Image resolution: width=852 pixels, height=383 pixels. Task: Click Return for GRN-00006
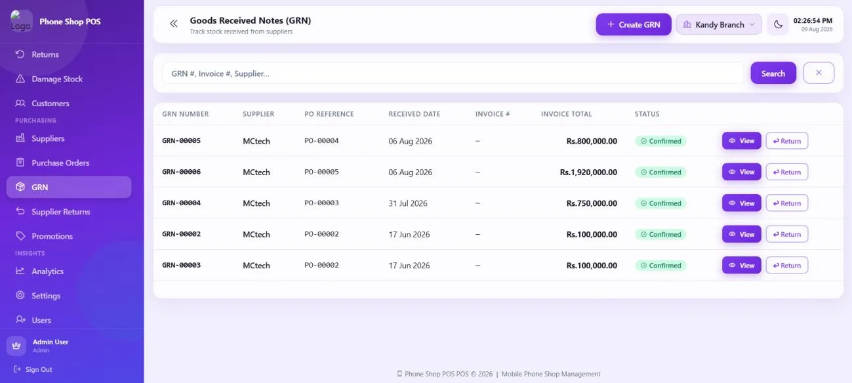tap(787, 172)
